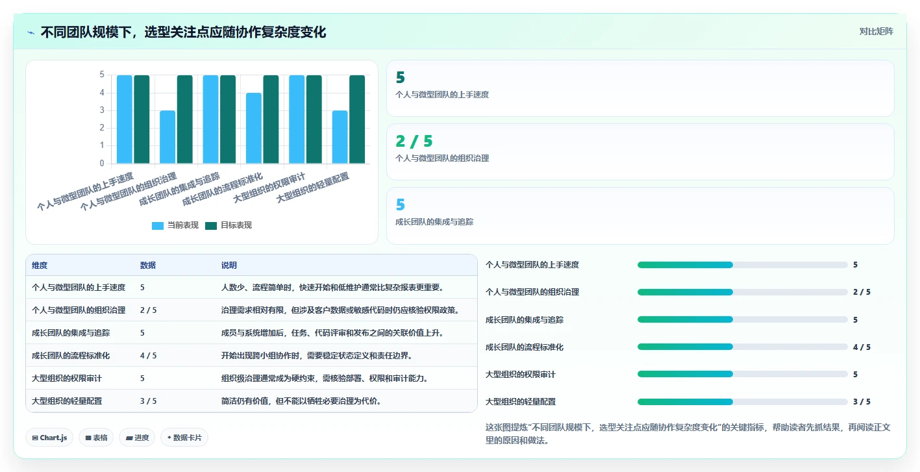920x472 pixels.
Task: Click the dark green 目标表现 legend swatch
Action: point(211,226)
